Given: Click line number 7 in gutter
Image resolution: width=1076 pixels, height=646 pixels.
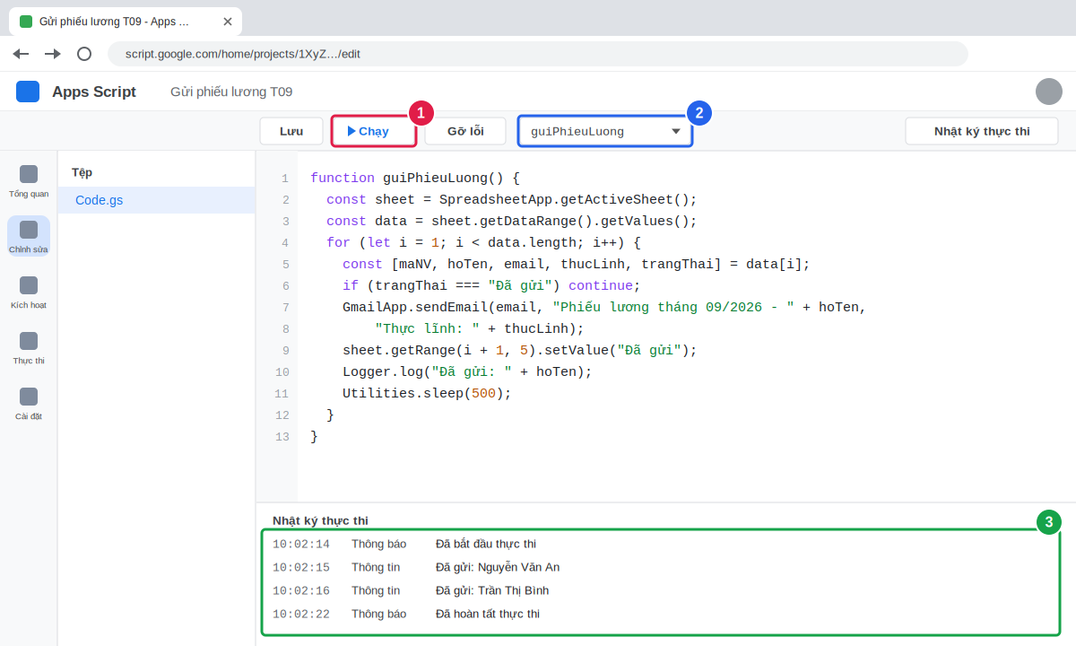Looking at the screenshot, I should pyautogui.click(x=285, y=308).
